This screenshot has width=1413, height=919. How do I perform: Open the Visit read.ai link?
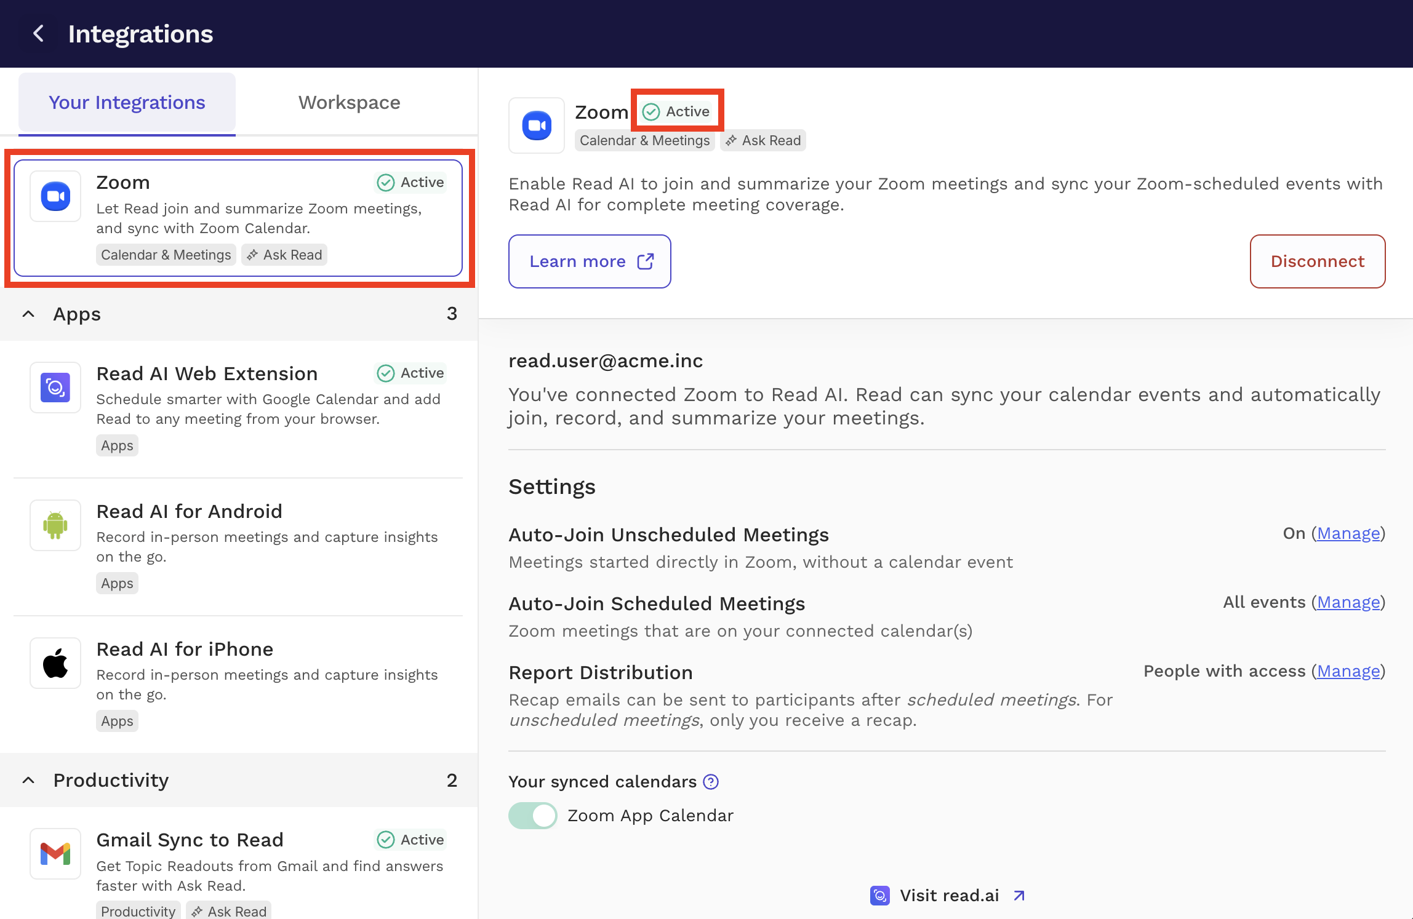(949, 896)
